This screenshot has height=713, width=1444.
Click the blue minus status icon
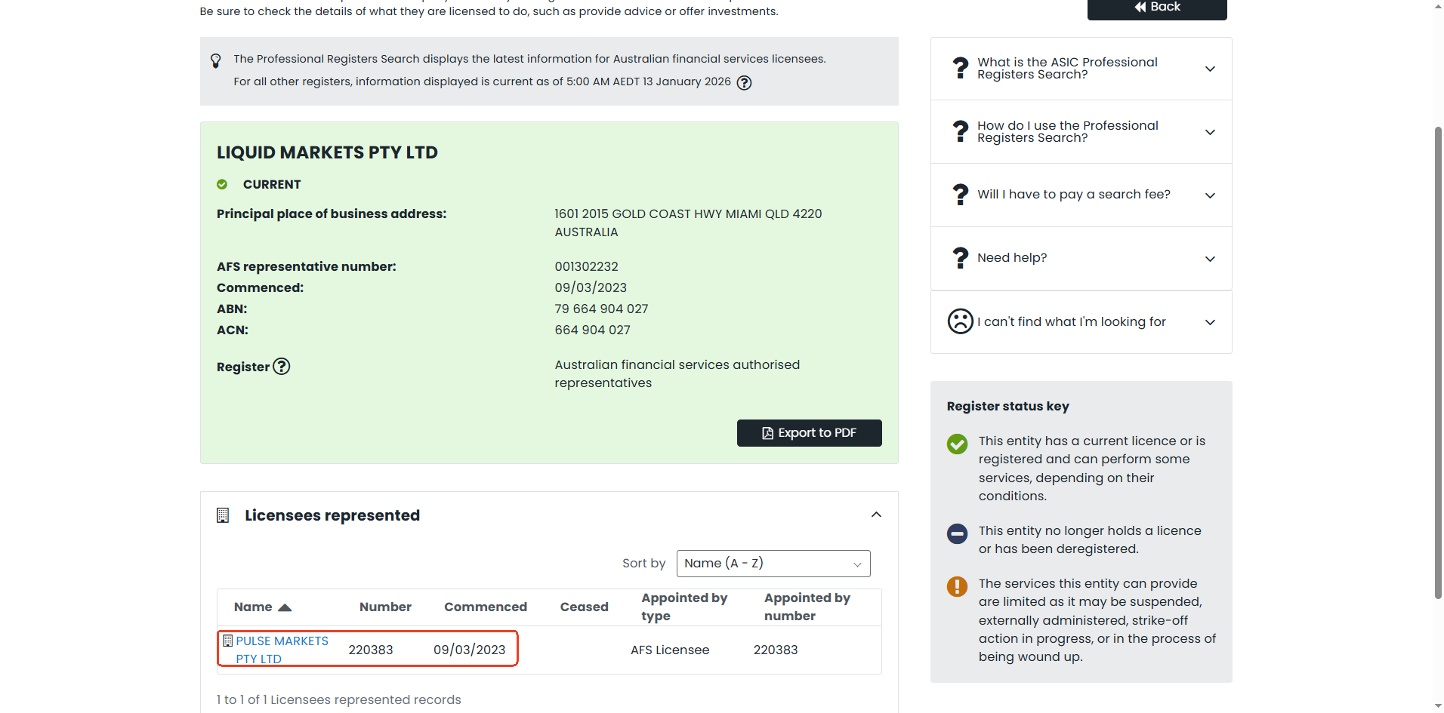click(957, 533)
